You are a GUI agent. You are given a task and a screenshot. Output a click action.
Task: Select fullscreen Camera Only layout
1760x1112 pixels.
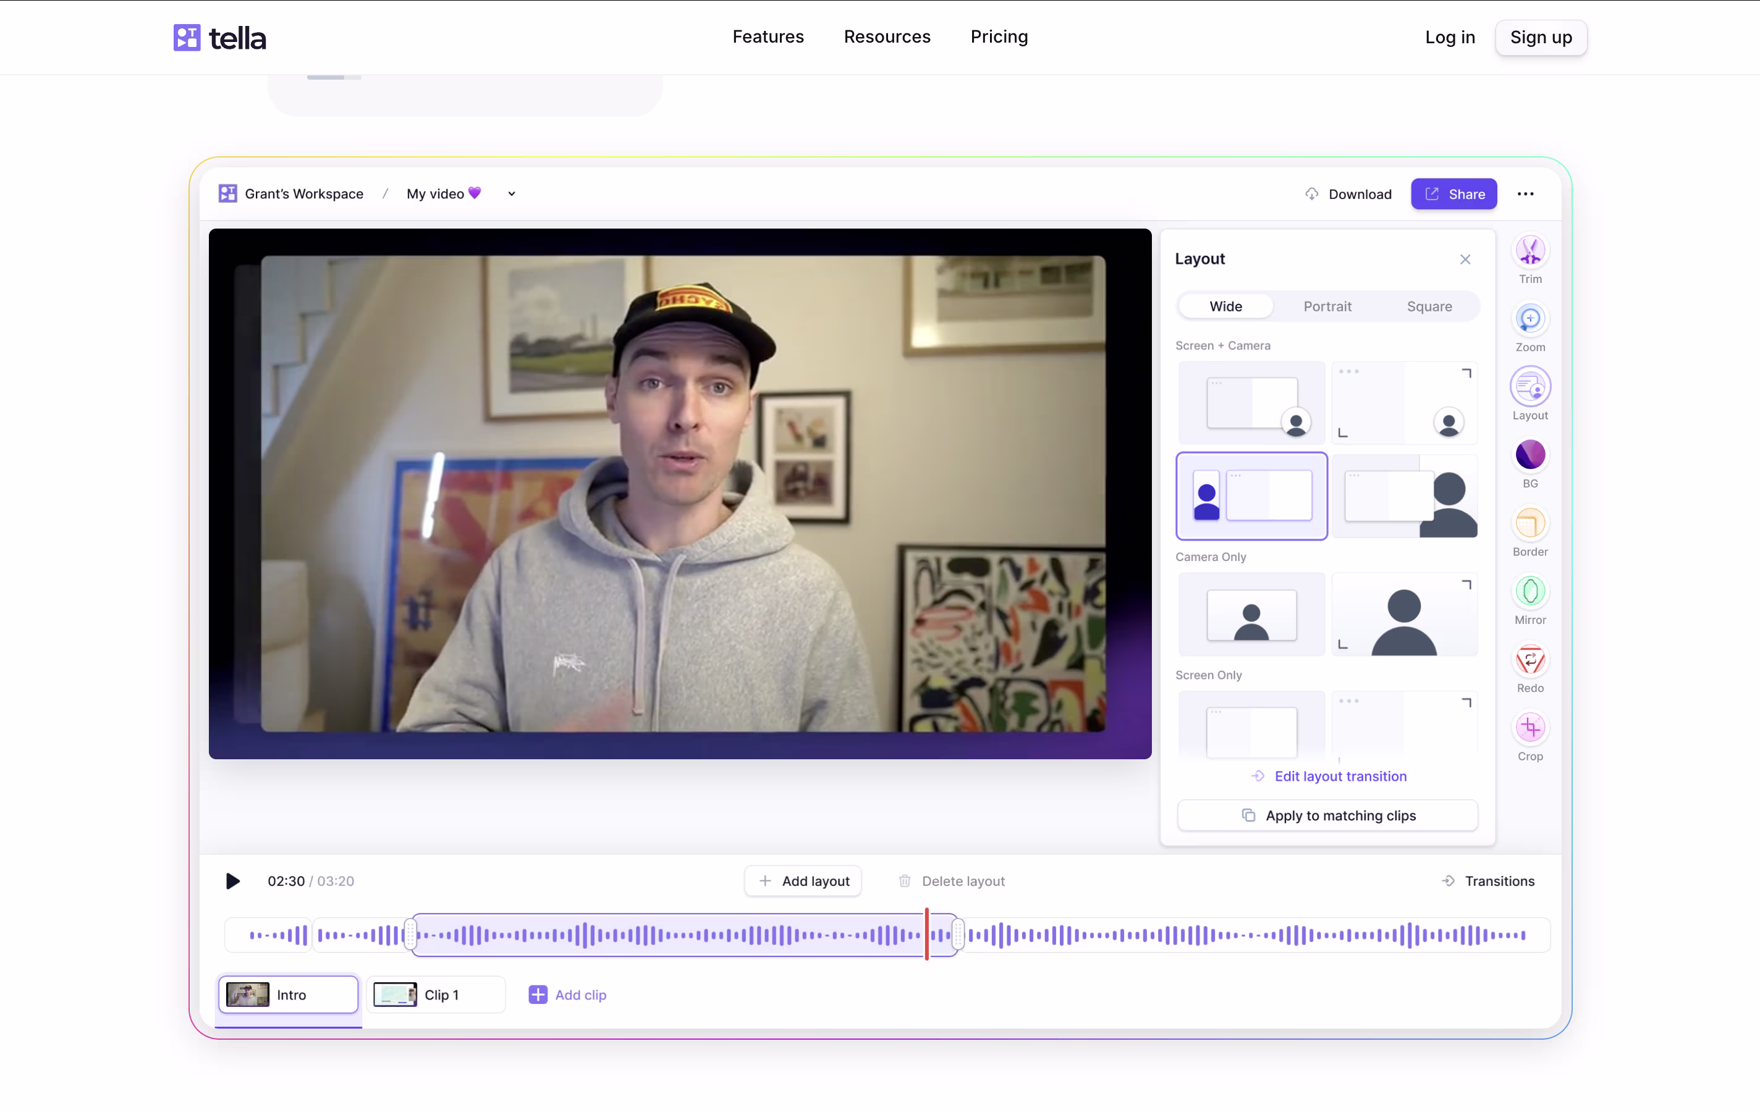(x=1404, y=615)
